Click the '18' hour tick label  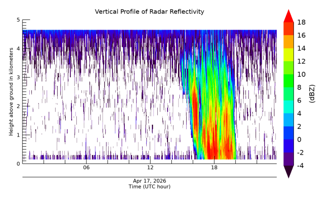(x=214, y=167)
